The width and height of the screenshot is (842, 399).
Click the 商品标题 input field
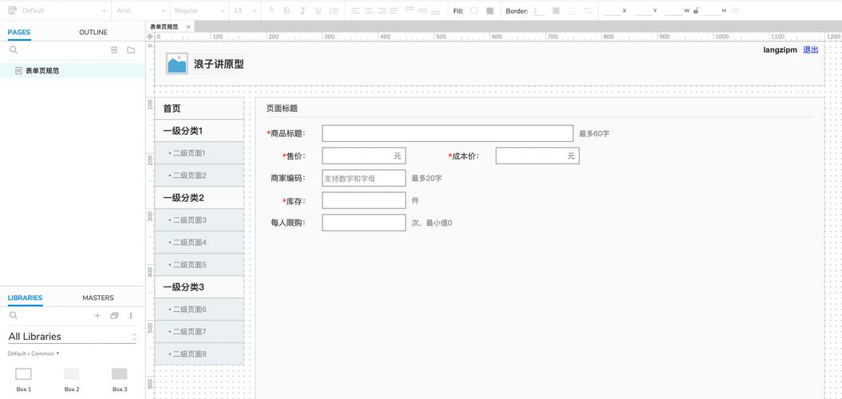448,133
